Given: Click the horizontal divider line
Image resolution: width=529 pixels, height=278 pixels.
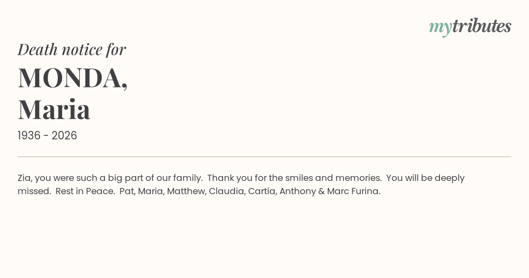Looking at the screenshot, I should 264,157.
